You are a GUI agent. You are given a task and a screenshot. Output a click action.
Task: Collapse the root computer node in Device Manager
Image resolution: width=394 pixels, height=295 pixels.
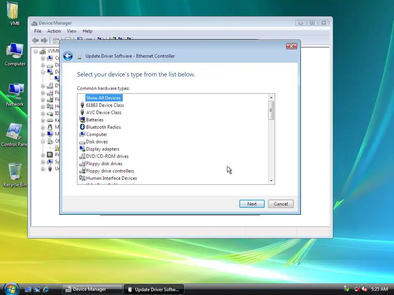point(36,52)
